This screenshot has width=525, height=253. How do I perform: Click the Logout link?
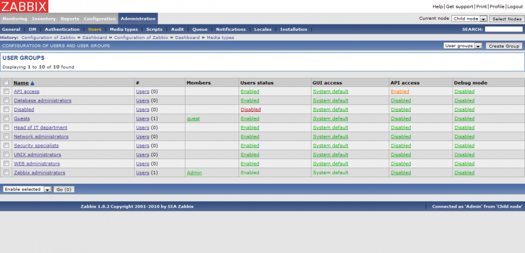(514, 6)
